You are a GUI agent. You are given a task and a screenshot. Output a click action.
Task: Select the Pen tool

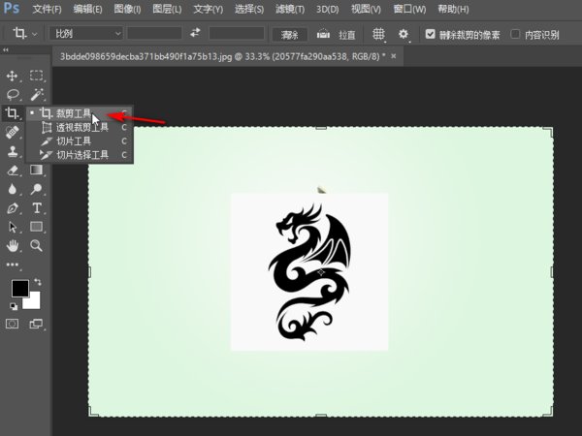13,208
